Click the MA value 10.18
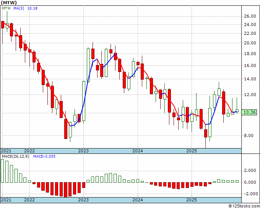Screen dimensions: 260x209 [32, 8]
